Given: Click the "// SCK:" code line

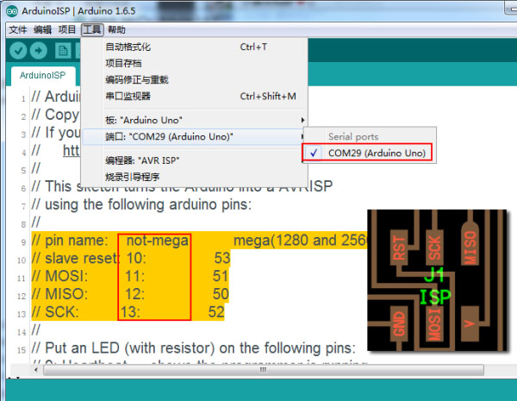Looking at the screenshot, I should tap(128, 312).
